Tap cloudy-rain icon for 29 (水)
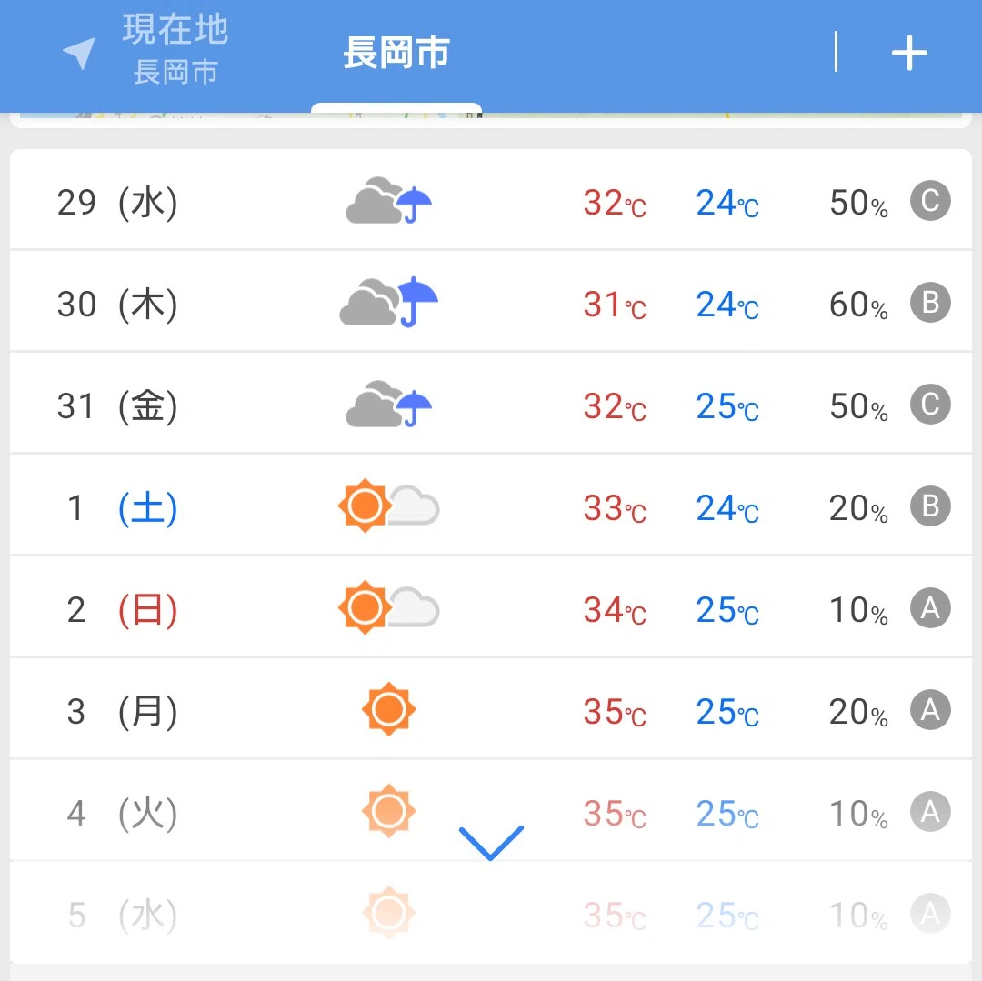982x981 pixels. point(389,200)
